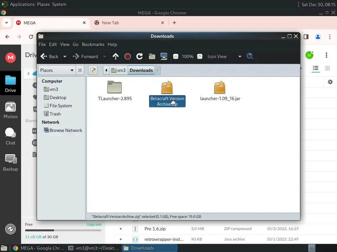This screenshot has height=252, width=337.
Task: Go to vm3 in path bar
Action: (x=118, y=70)
